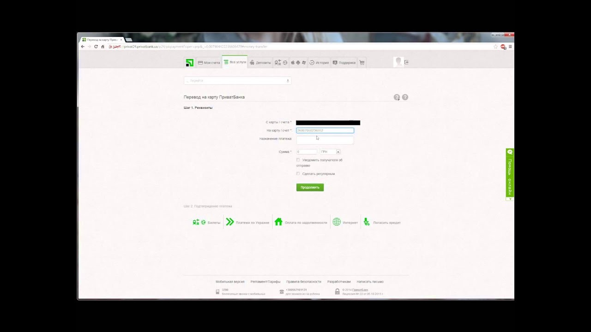The width and height of the screenshot is (591, 332).
Task: Click the user profile avatar
Action: 398,62
